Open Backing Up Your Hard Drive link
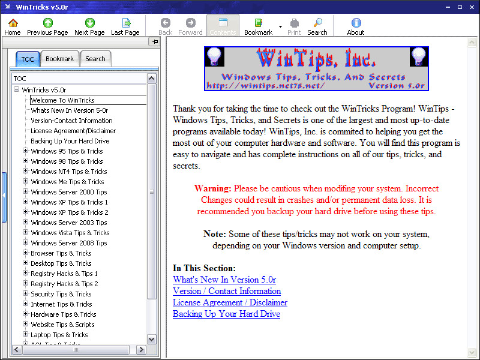This screenshot has width=480, height=360. (x=227, y=314)
